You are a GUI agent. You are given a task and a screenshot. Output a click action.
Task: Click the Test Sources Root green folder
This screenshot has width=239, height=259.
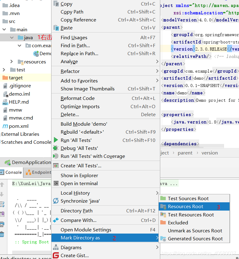click(x=163, y=198)
